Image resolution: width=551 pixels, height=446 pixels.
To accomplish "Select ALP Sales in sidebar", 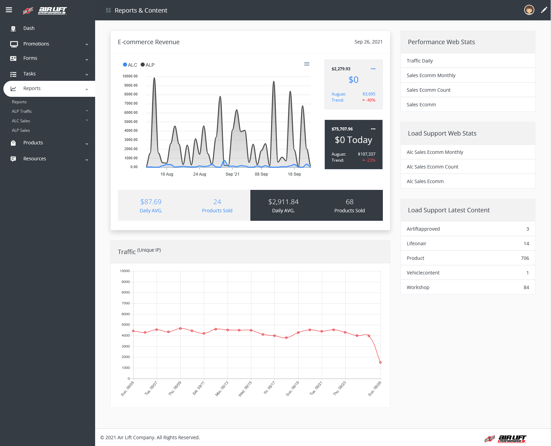I will [21, 130].
